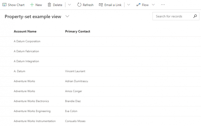Click the Email a Link envelope icon
Viewport: 201px width, 126px height.
[x=101, y=5]
